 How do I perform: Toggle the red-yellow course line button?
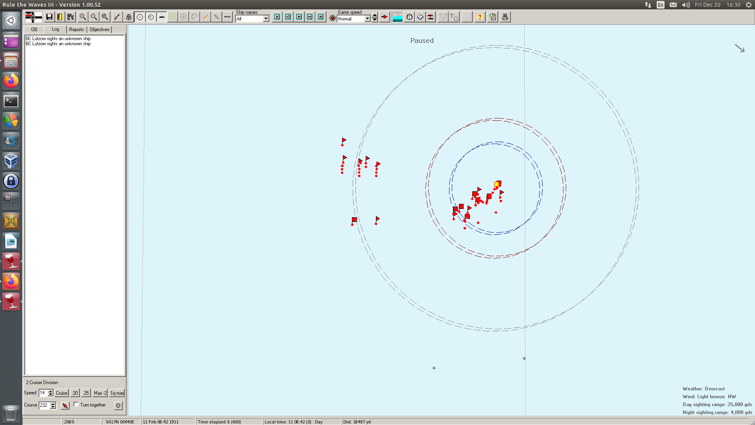coord(206,17)
